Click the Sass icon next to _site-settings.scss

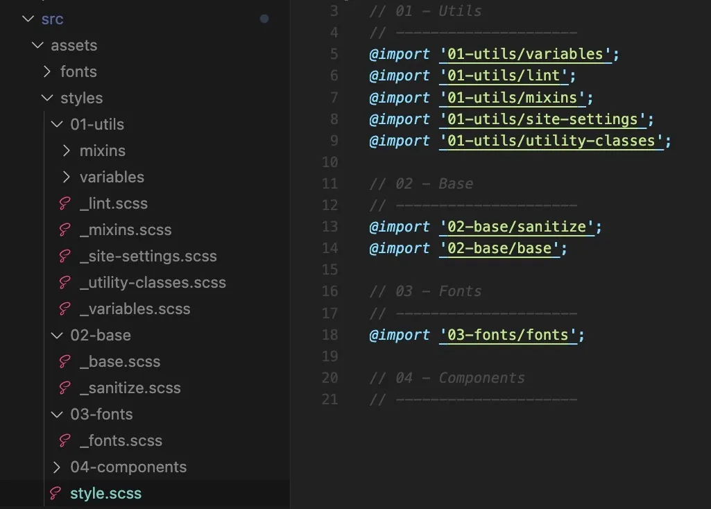coord(65,257)
